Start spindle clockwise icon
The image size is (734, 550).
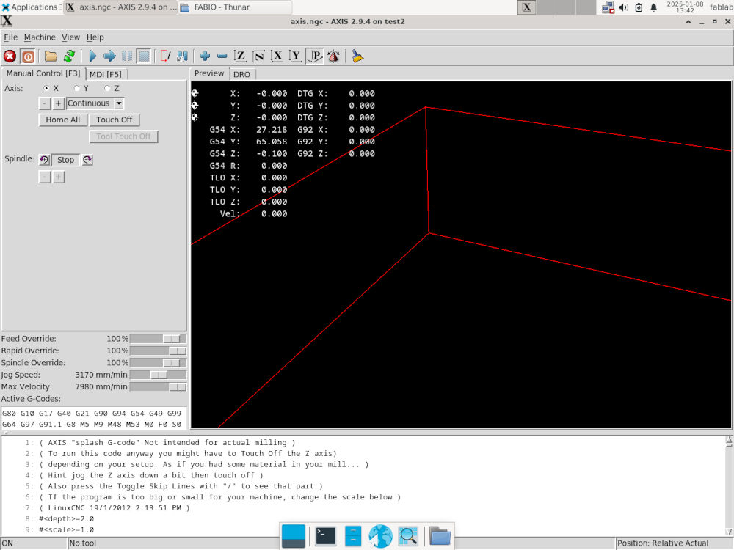pos(87,160)
